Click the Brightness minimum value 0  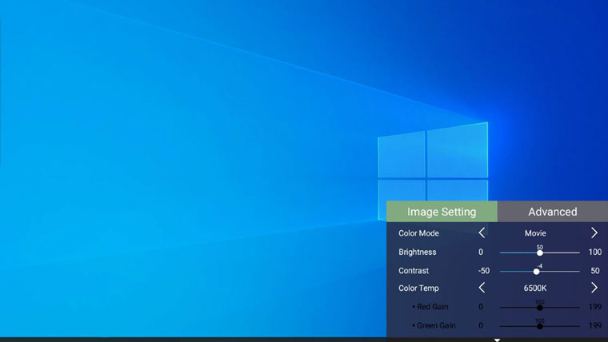[481, 253]
